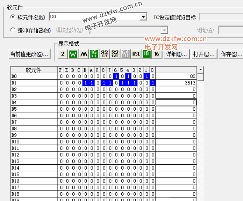Toggle bit 0 of D0 row
The image size is (243, 201).
pos(152,76)
